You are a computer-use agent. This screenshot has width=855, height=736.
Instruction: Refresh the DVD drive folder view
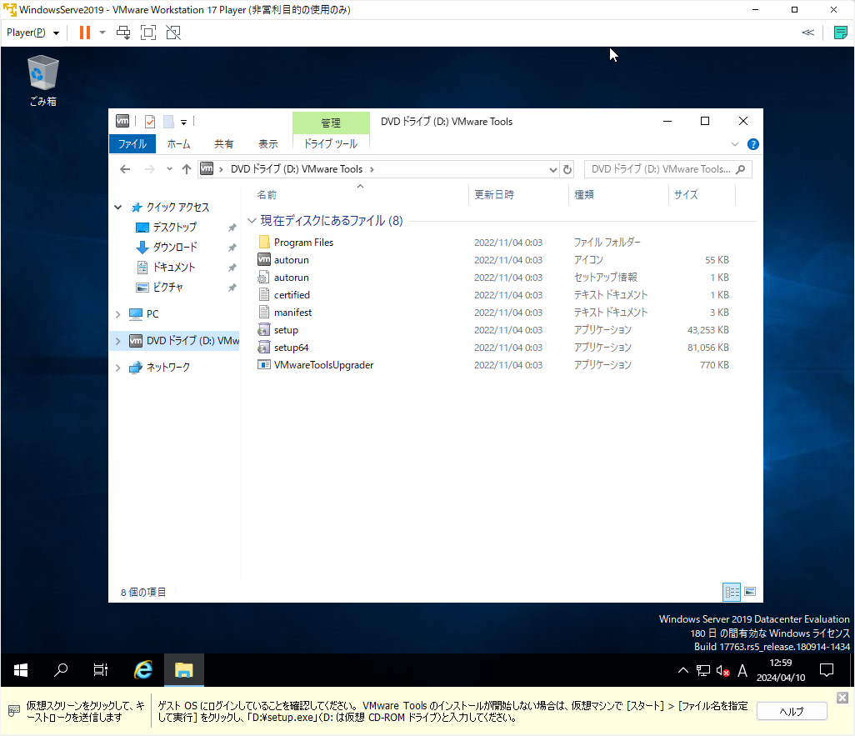click(567, 170)
